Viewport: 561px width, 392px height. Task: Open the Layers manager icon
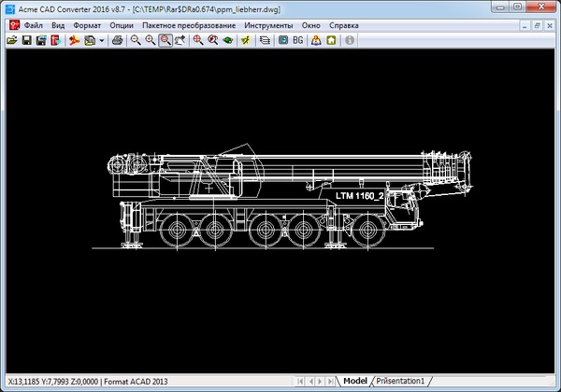[x=265, y=40]
